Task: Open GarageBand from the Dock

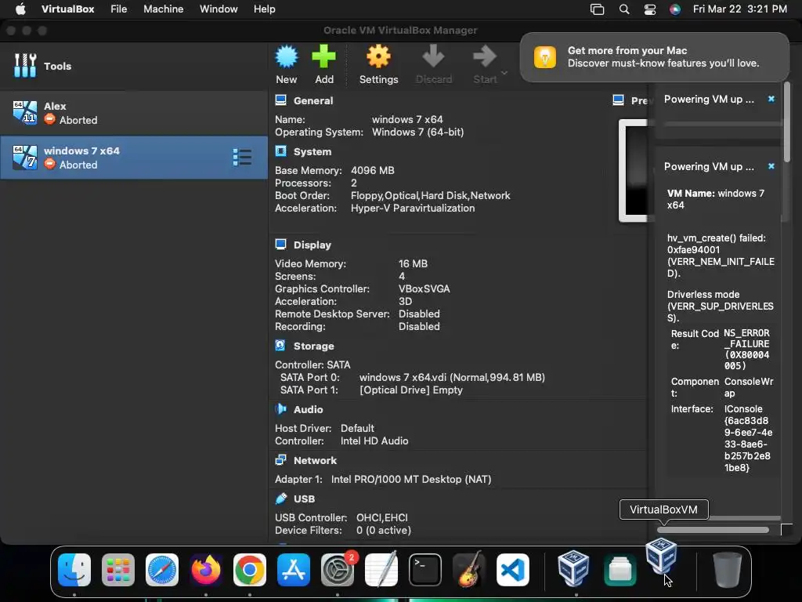Action: pos(469,569)
